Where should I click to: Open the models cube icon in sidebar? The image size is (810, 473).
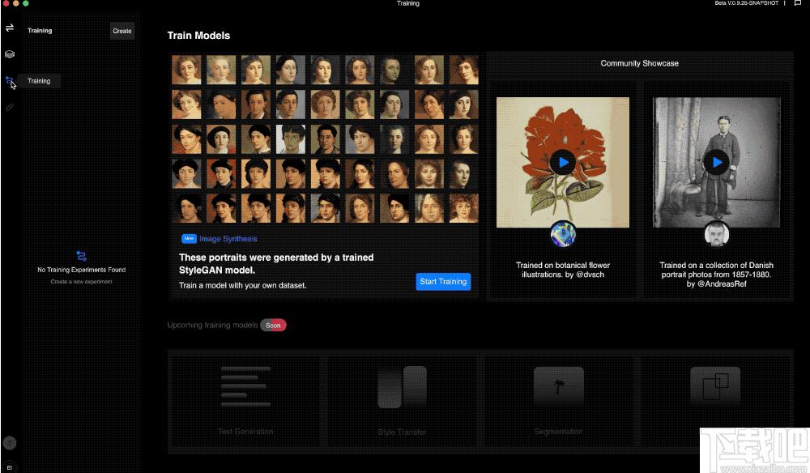[10, 54]
